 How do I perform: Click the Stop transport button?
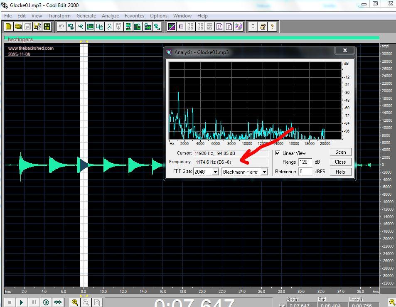click(10, 302)
